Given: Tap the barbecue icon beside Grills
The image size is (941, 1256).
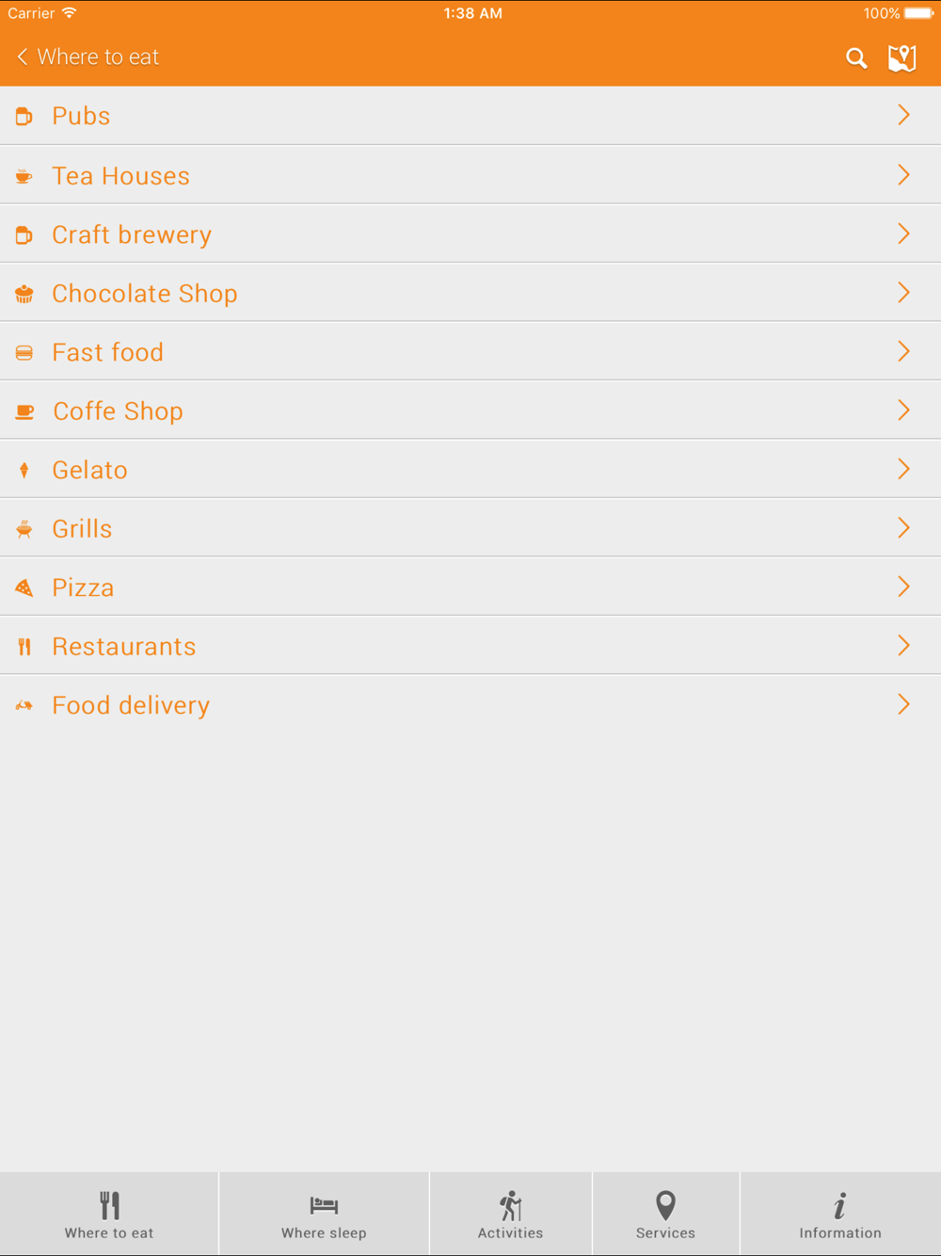Looking at the screenshot, I should pyautogui.click(x=24, y=529).
